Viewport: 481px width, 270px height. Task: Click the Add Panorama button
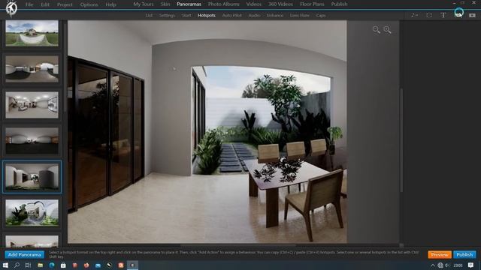pyautogui.click(x=24, y=255)
